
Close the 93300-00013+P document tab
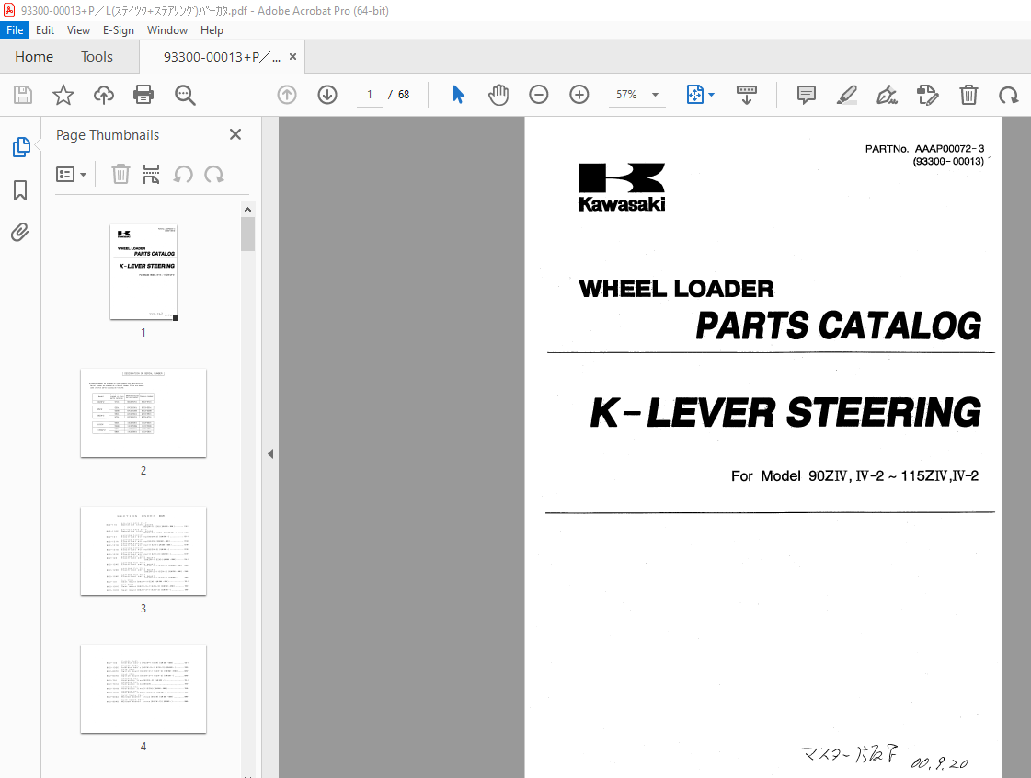tap(292, 57)
